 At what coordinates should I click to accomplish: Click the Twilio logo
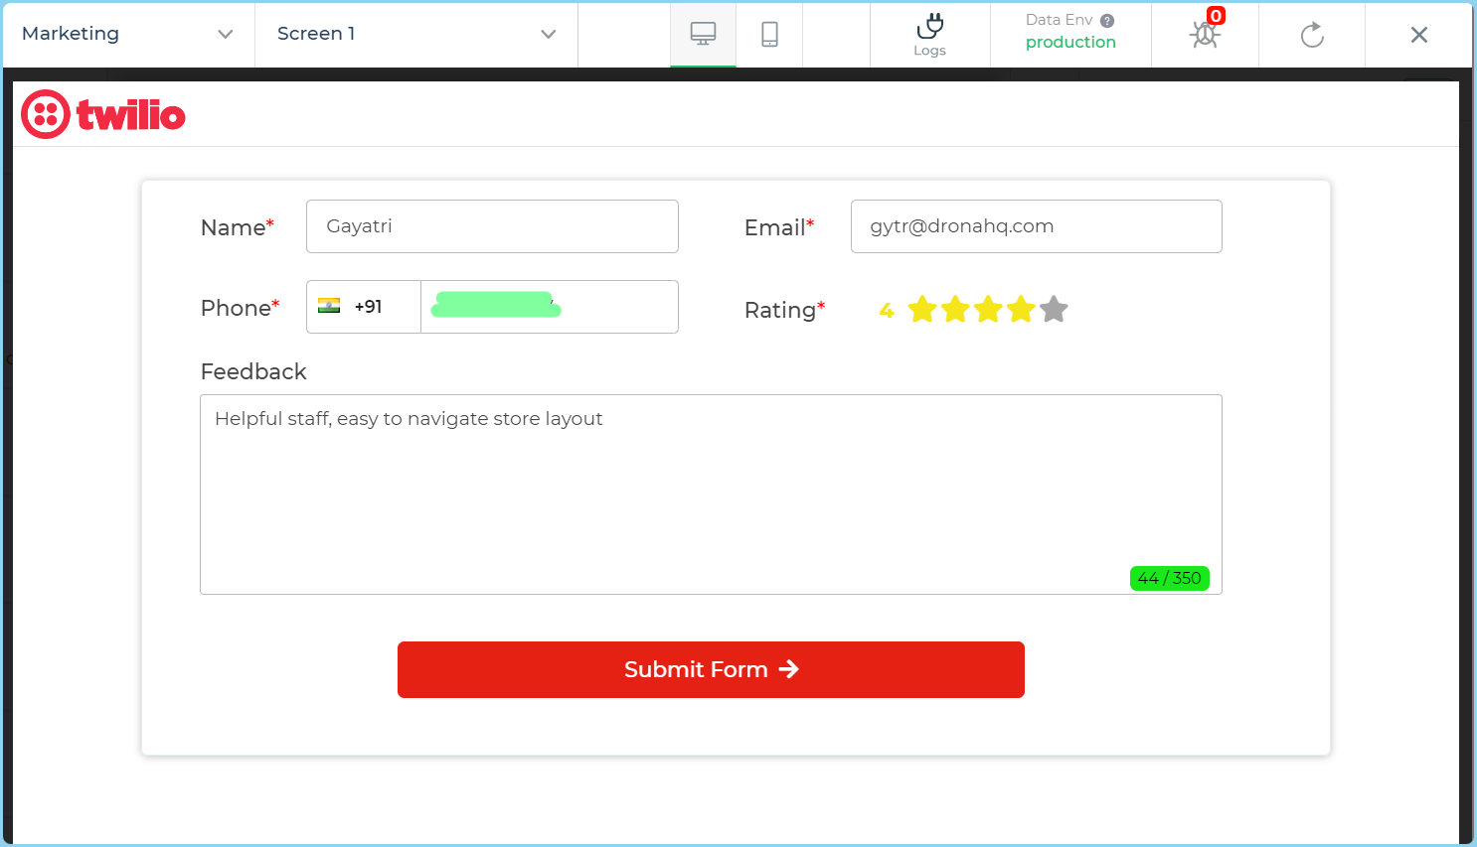point(103,114)
